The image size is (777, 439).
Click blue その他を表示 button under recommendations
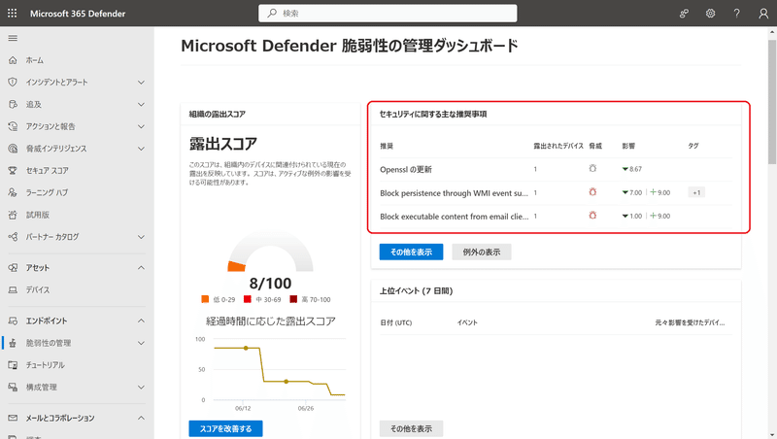point(411,253)
